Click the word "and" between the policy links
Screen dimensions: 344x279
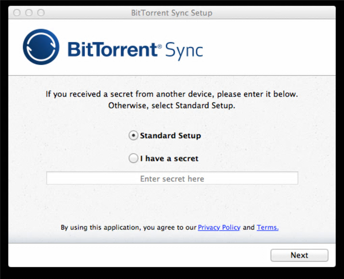(249, 227)
